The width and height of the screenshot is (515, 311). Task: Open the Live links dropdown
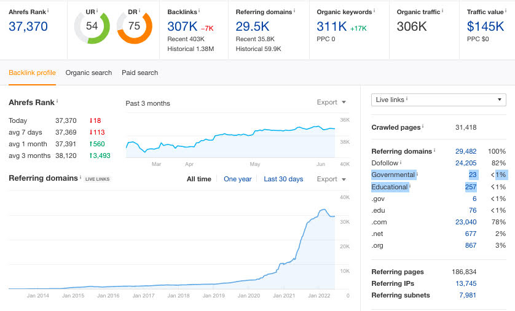click(438, 100)
